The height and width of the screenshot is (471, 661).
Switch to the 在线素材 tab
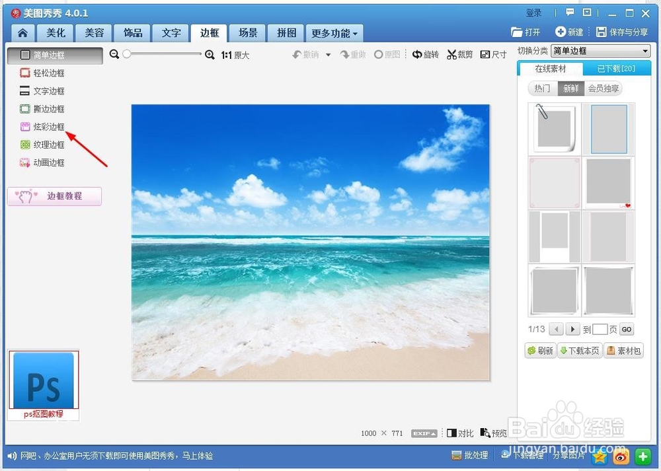point(550,69)
